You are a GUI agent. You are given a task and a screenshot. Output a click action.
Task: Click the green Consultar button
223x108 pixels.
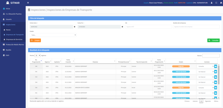coord(213,40)
